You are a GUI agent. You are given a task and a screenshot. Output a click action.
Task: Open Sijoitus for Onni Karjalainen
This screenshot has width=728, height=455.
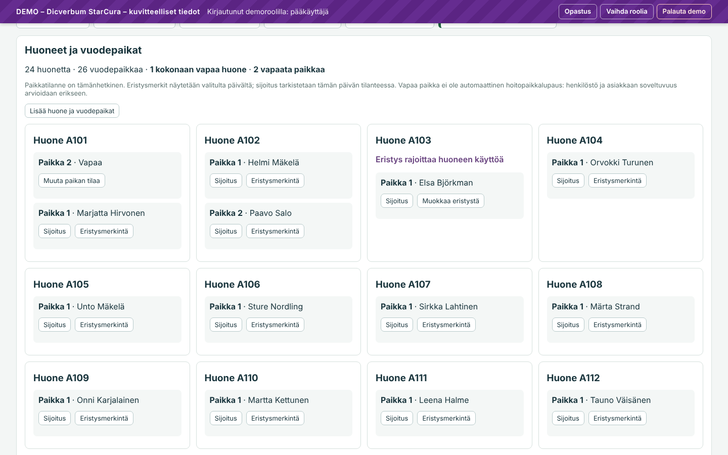[55, 418]
